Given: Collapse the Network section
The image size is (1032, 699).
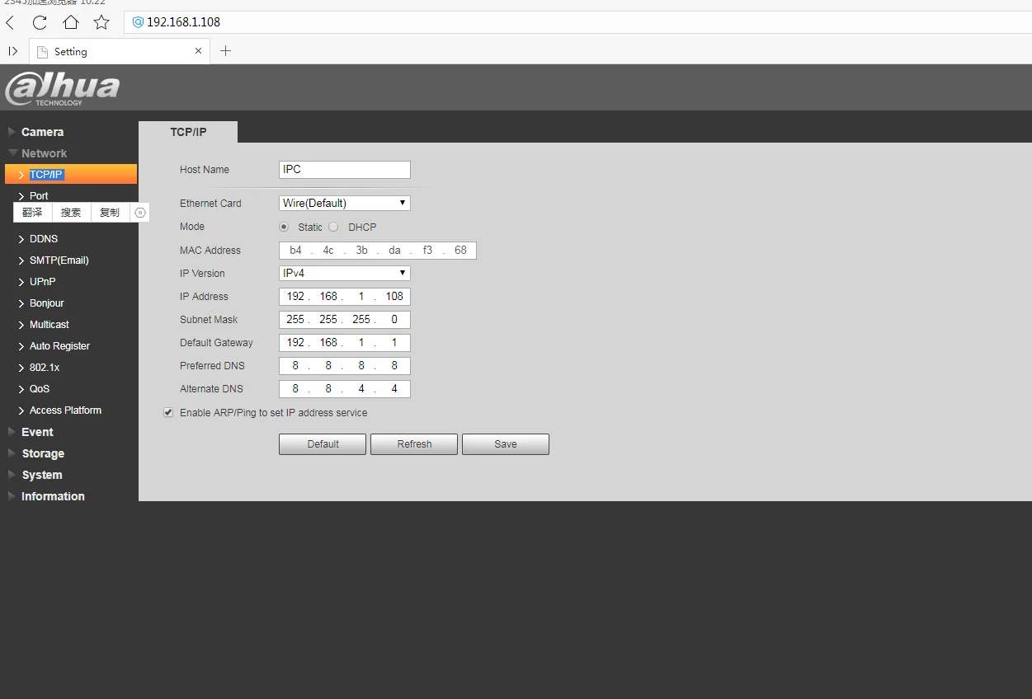Looking at the screenshot, I should (44, 153).
